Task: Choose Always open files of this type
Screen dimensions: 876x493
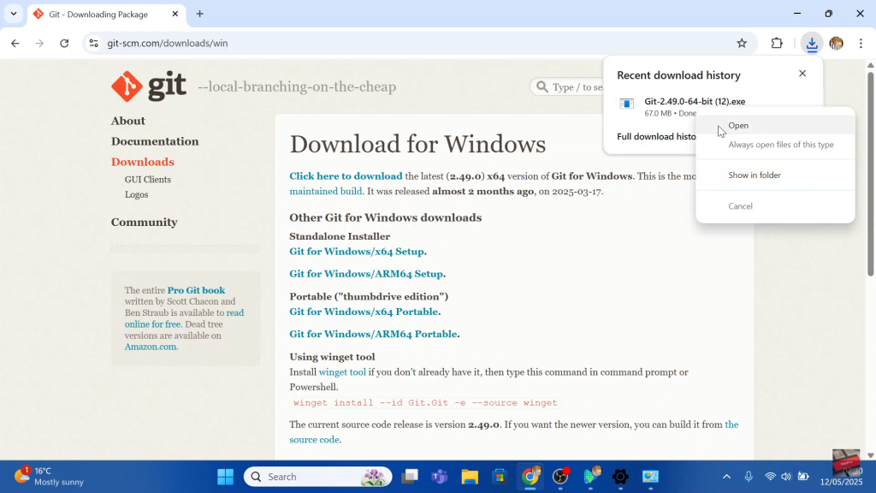Action: point(775,145)
